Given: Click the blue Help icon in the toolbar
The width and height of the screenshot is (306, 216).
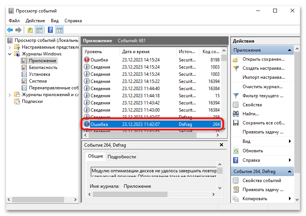Looking at the screenshot, I should (50, 30).
